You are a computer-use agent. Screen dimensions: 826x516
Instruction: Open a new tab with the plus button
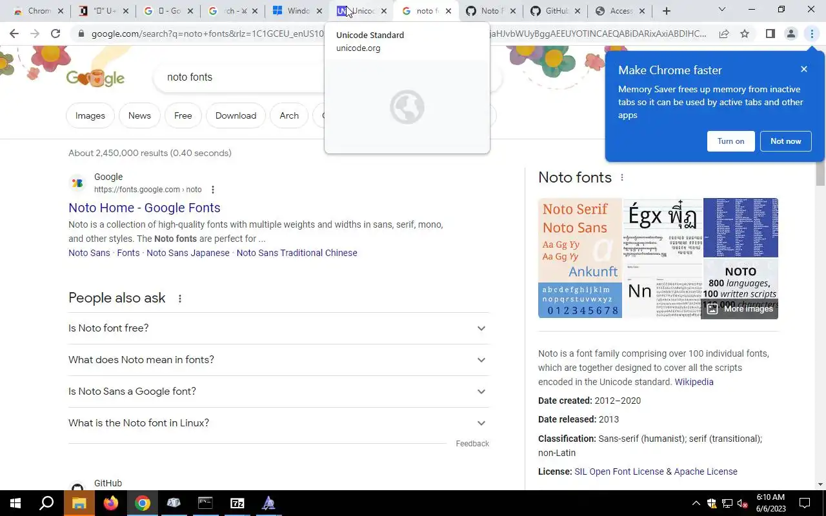click(x=667, y=11)
